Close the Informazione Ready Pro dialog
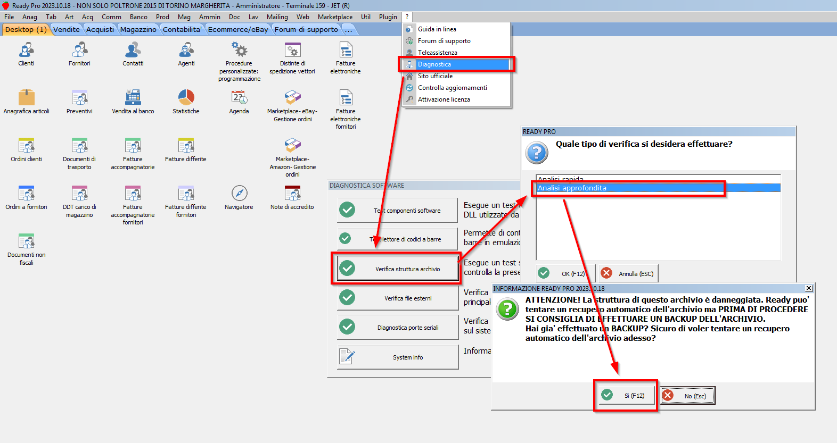Screen dimensions: 837x443 point(809,288)
